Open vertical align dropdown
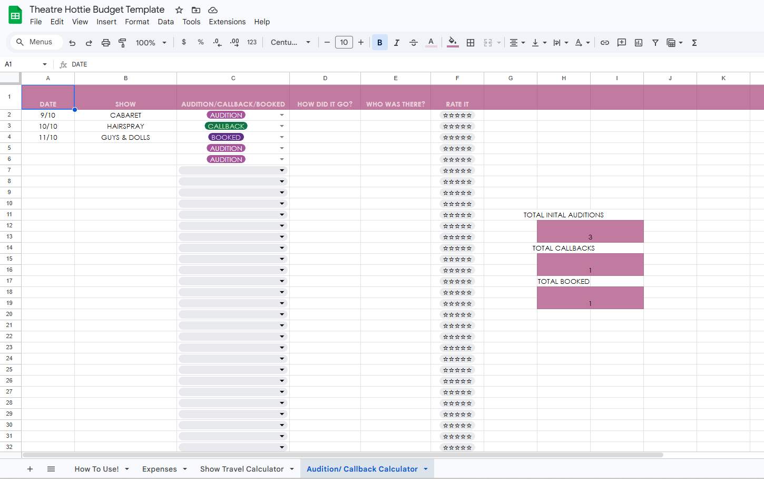 539,43
